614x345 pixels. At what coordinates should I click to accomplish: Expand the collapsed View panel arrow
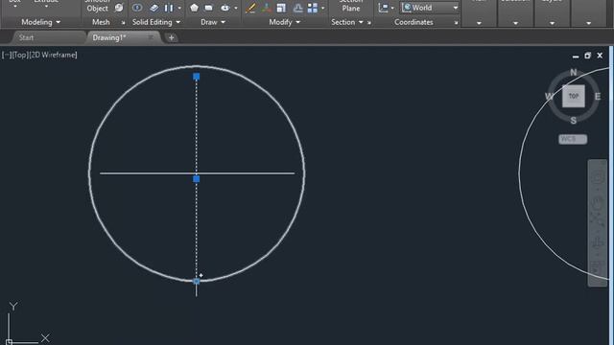(x=479, y=23)
